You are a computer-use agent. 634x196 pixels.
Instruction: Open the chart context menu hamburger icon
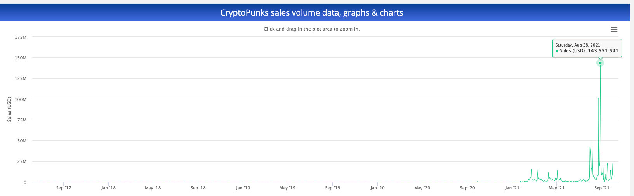pos(614,30)
